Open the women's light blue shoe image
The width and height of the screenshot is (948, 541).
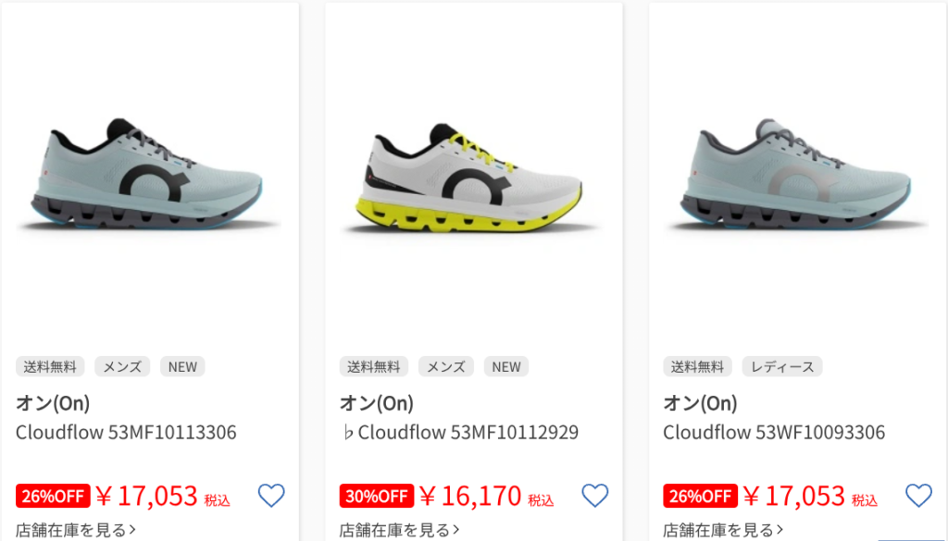point(796,175)
